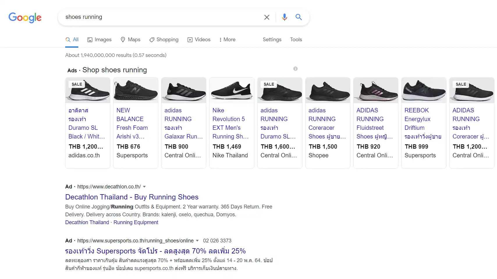Click THB 999 price text
This screenshot has height=279, width=497.
416,147
